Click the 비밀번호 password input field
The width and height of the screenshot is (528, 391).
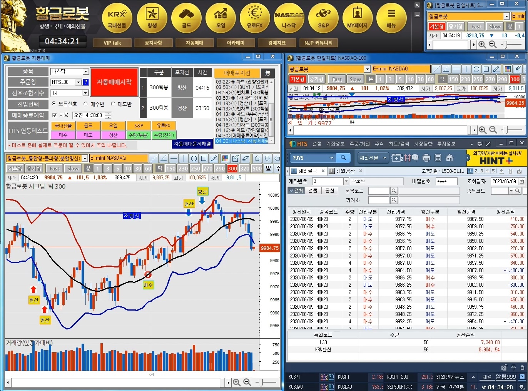[446, 181]
